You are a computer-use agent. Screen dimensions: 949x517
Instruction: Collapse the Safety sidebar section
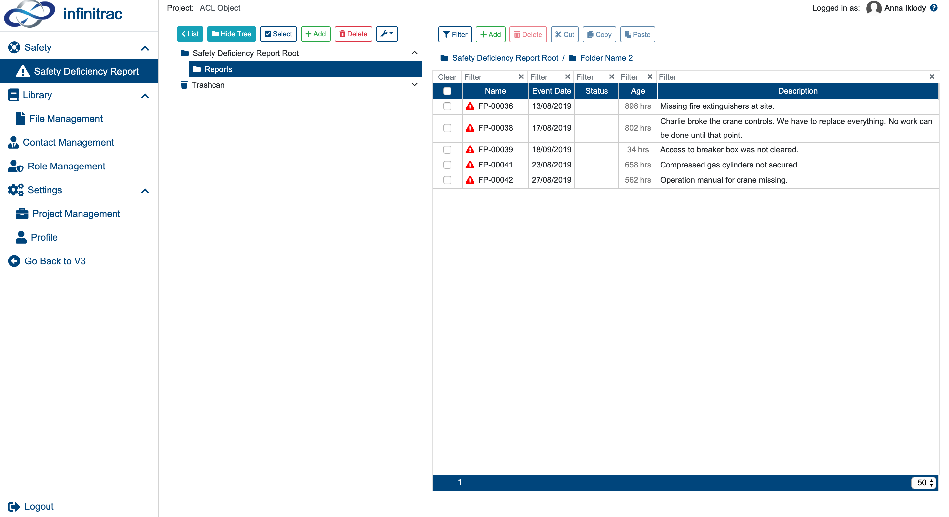click(x=145, y=48)
